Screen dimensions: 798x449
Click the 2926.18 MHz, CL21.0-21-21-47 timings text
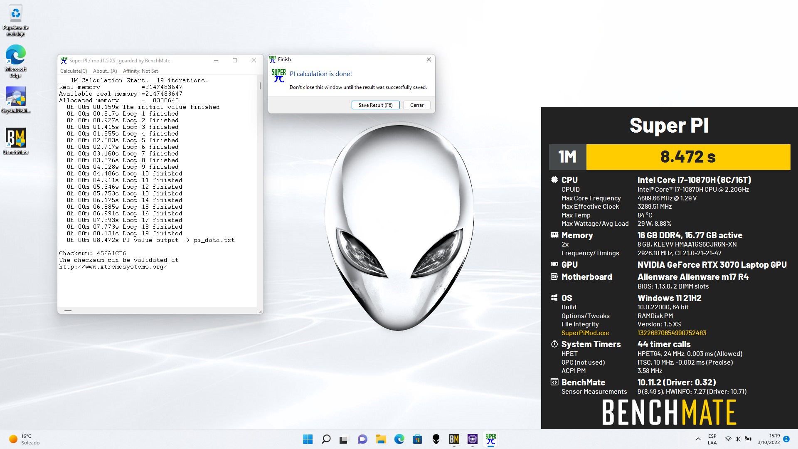(x=679, y=253)
